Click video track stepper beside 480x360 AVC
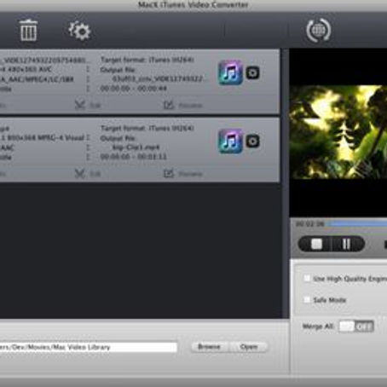 pyautogui.click(x=88, y=69)
